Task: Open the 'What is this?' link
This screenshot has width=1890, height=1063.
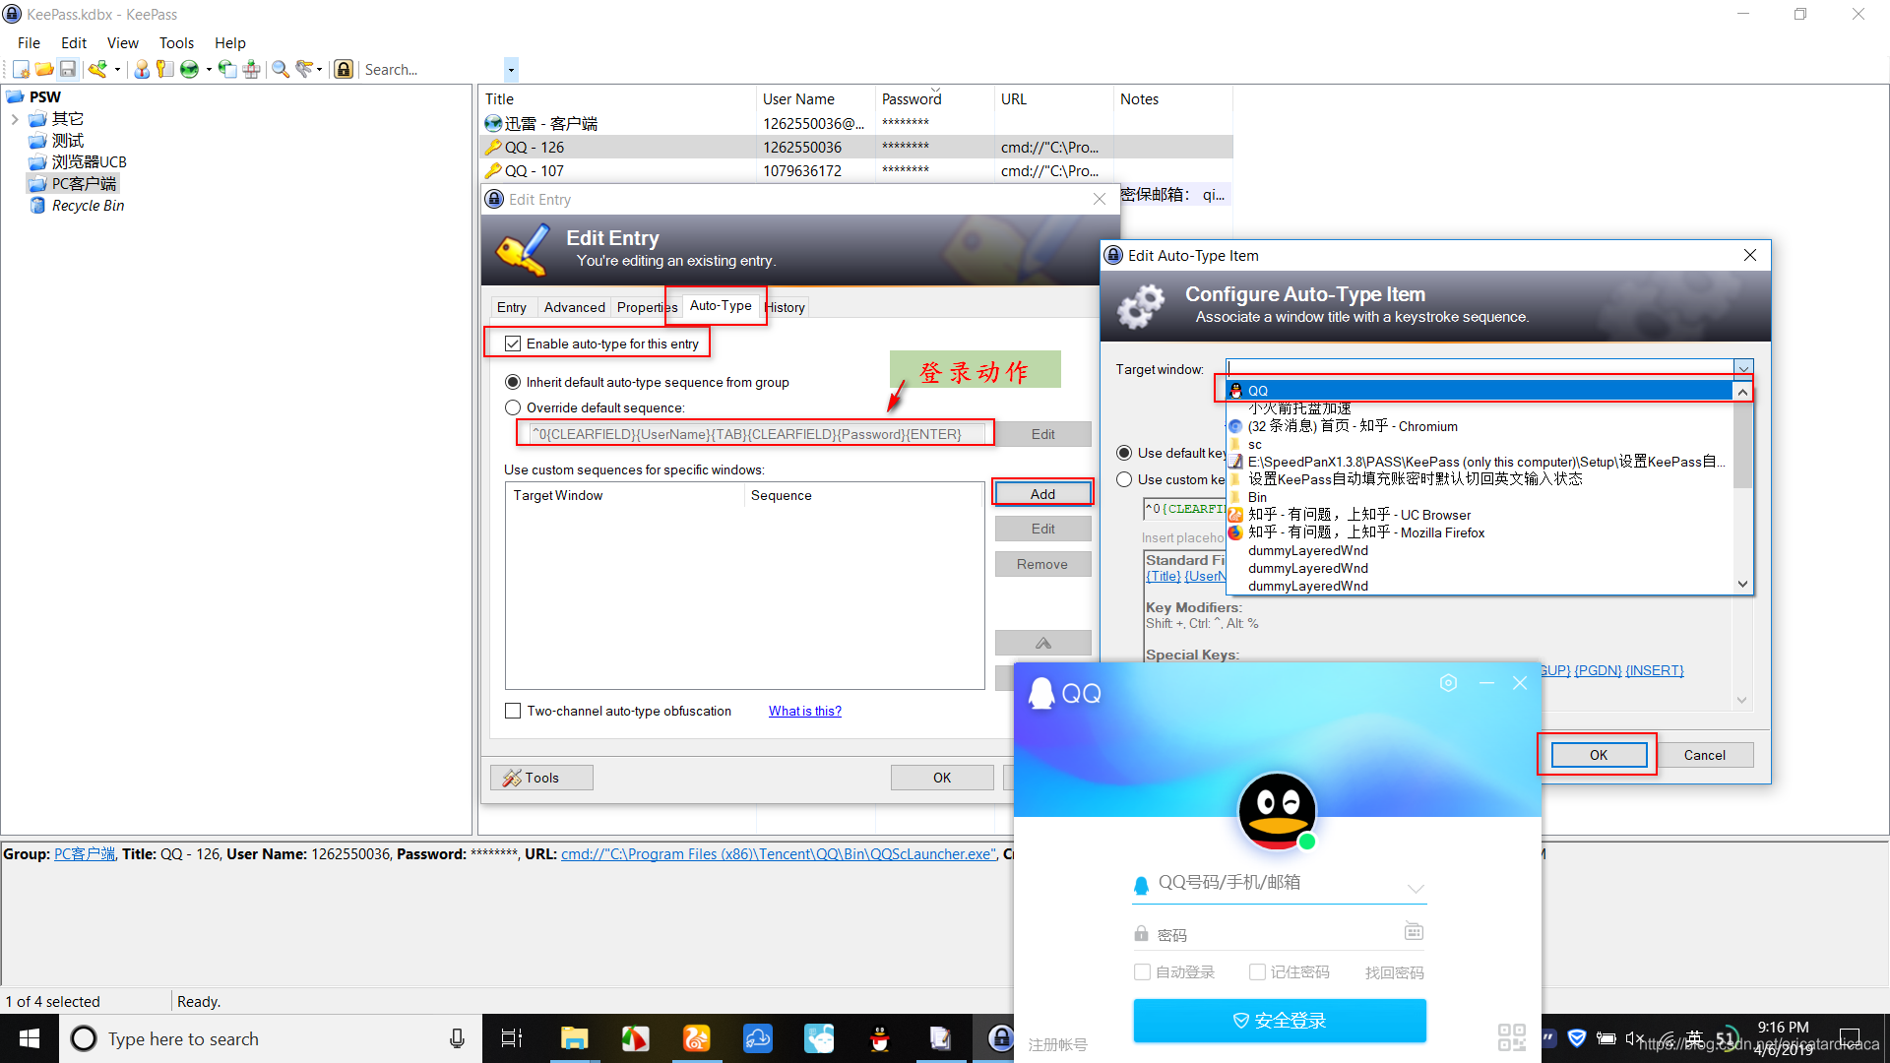Action: (x=804, y=711)
